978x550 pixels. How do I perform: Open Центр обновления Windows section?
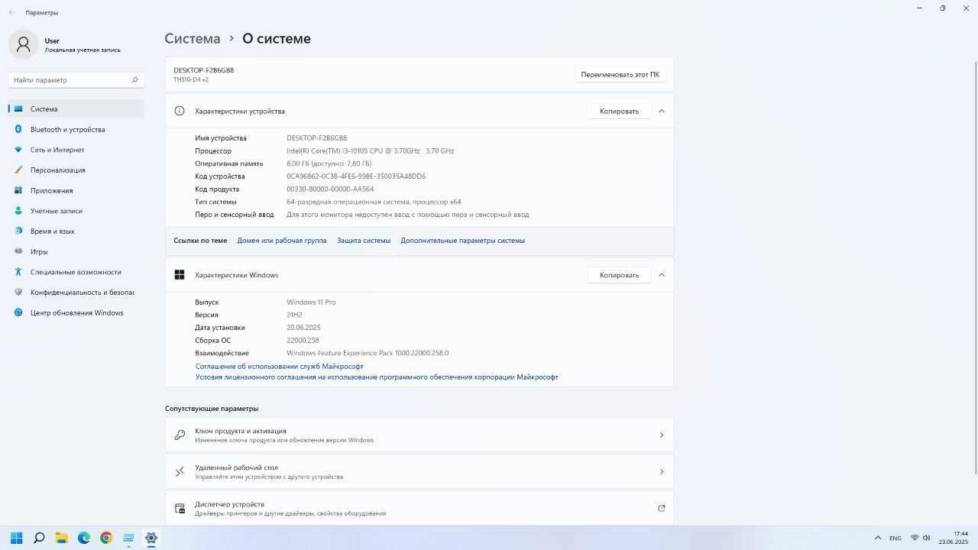pos(76,312)
